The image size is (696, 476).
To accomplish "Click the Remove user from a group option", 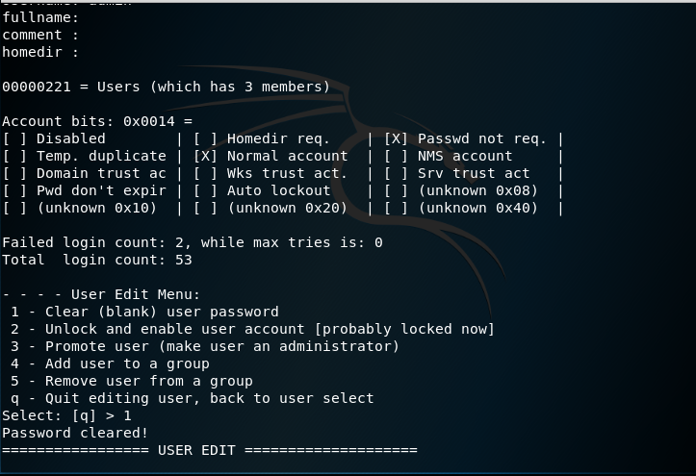I will point(131,381).
